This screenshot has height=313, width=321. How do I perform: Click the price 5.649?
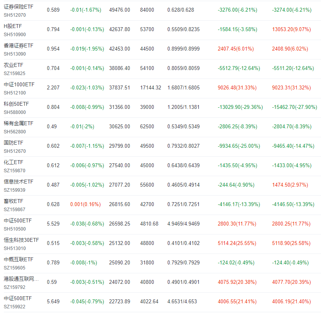coord(53,301)
